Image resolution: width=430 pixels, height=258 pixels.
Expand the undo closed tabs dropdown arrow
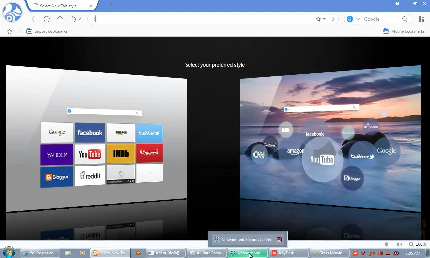(80, 19)
